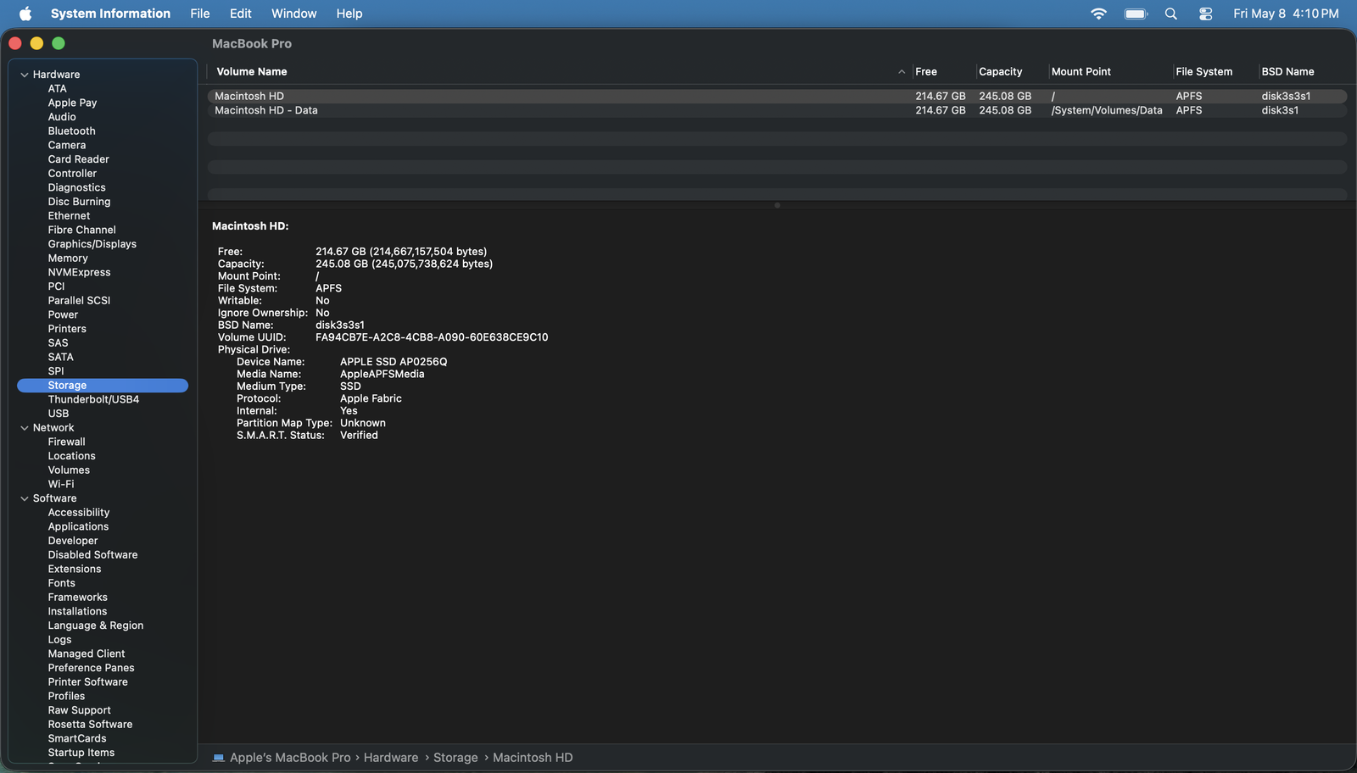This screenshot has height=773, width=1357.
Task: Select Applications under Software
Action: coord(78,526)
